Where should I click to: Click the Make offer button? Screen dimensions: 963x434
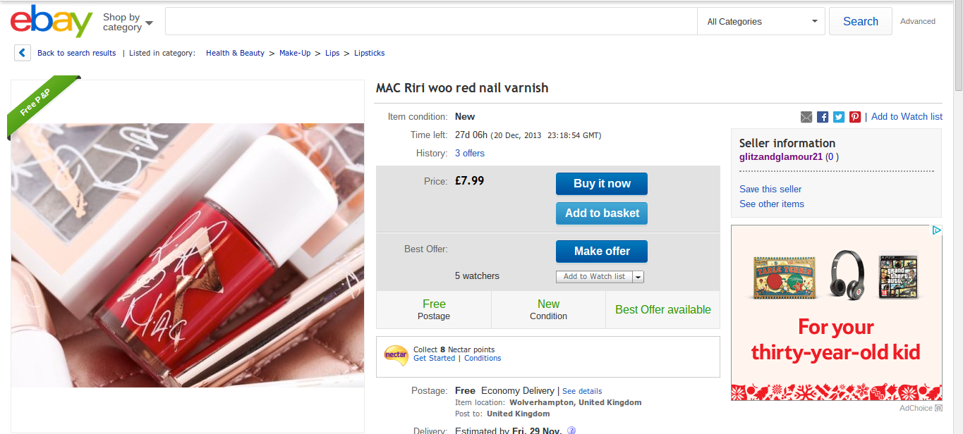602,251
